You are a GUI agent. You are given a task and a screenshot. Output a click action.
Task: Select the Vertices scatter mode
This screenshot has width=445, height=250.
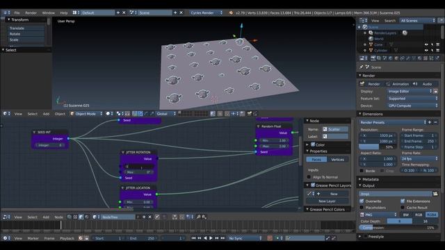[x=337, y=160]
